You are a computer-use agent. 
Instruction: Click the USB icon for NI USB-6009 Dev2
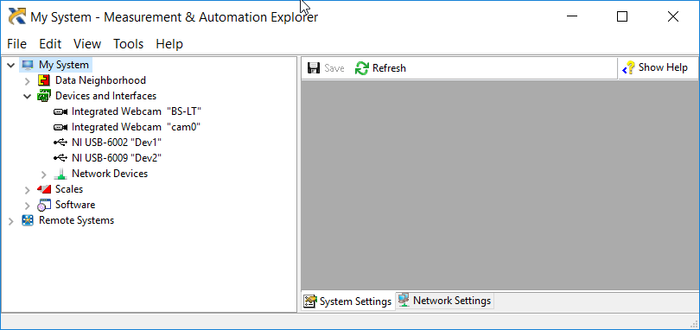60,158
